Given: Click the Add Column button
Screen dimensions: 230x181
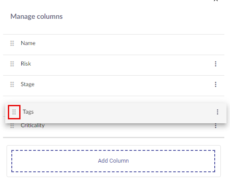Looking at the screenshot, I should [x=113, y=161].
